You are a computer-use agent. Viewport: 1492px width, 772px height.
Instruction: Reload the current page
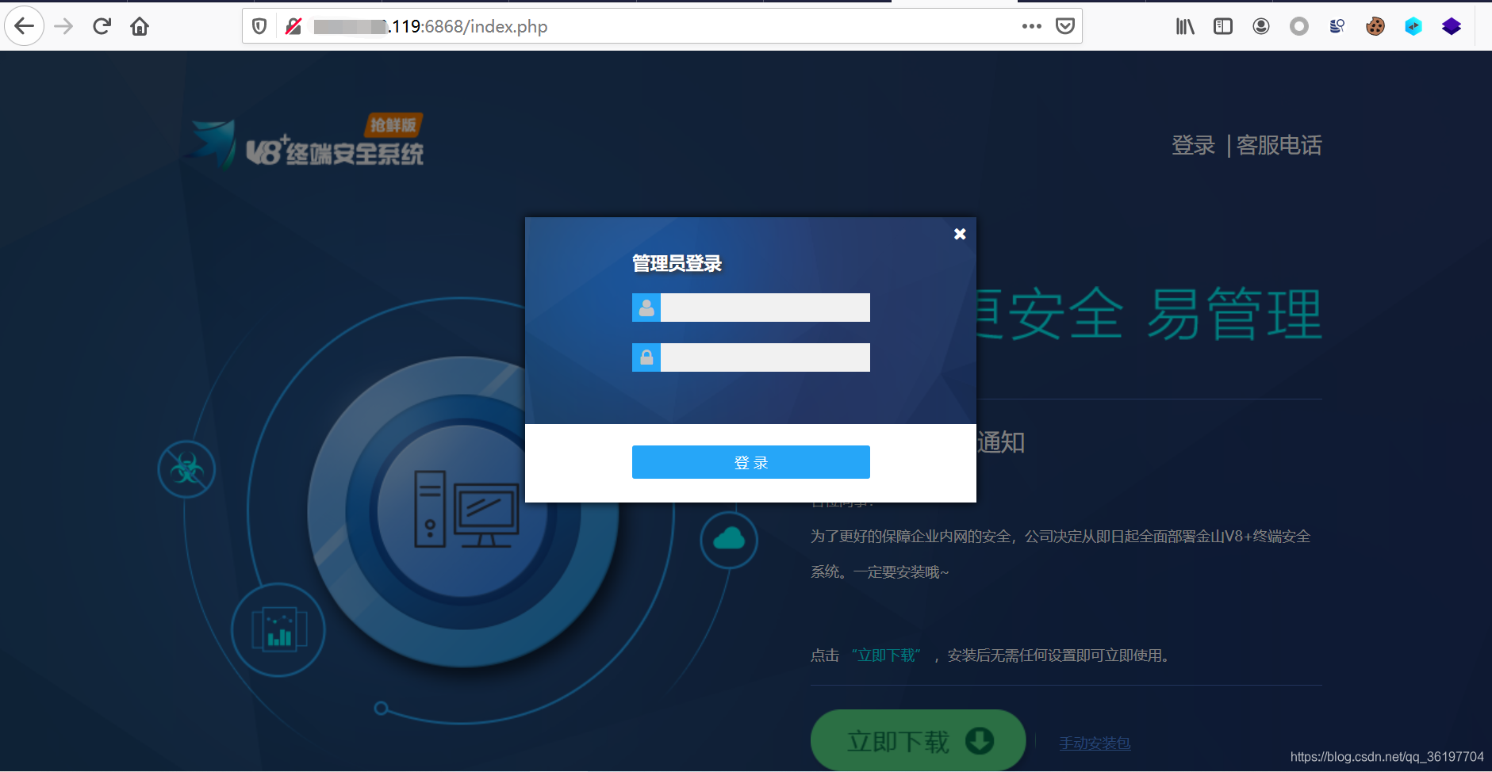click(102, 26)
